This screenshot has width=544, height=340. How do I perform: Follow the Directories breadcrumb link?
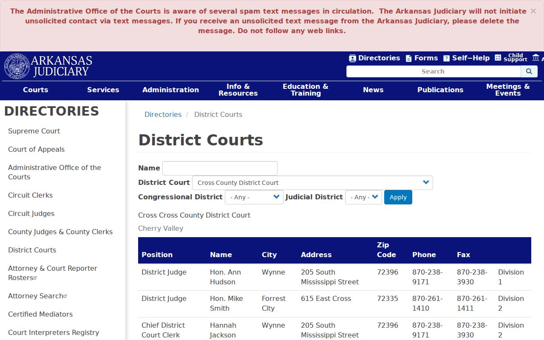pyautogui.click(x=163, y=114)
